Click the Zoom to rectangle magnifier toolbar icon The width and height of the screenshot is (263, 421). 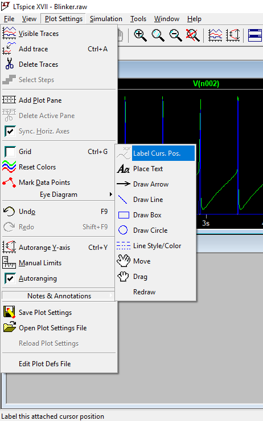158,35
